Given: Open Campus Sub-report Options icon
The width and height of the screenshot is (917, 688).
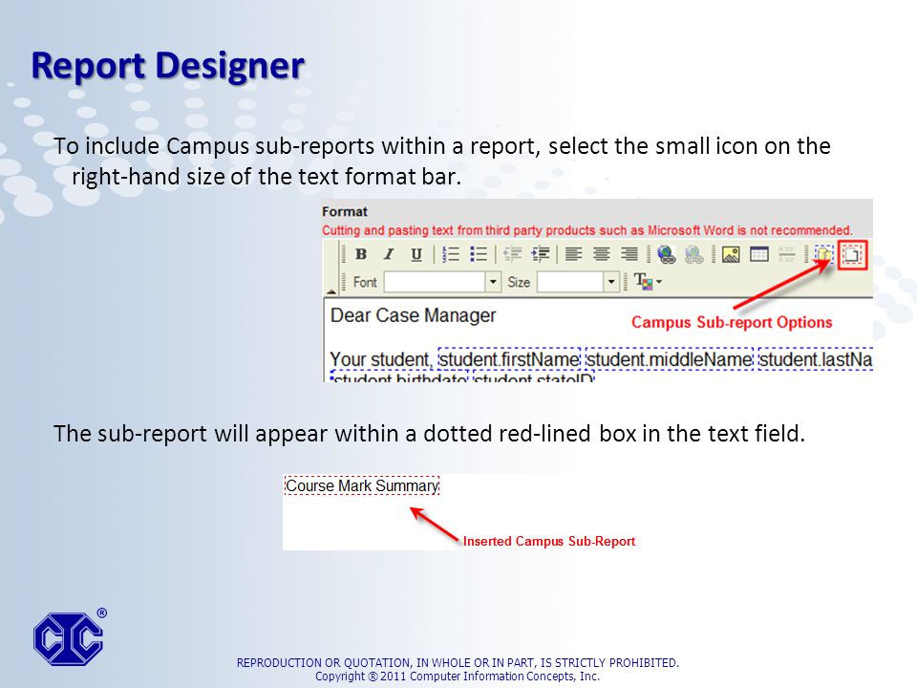Looking at the screenshot, I should click(x=852, y=254).
